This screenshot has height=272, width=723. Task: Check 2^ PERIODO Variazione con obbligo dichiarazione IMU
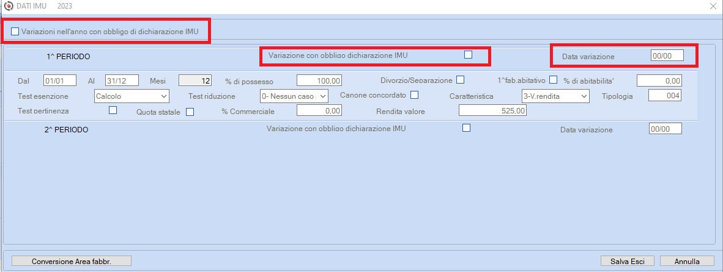466,128
